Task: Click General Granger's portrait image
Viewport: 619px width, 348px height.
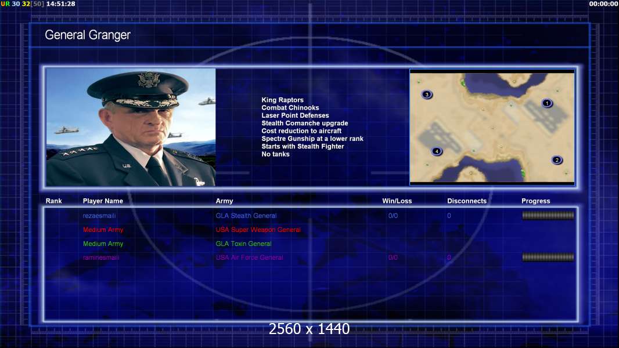Action: point(131,127)
